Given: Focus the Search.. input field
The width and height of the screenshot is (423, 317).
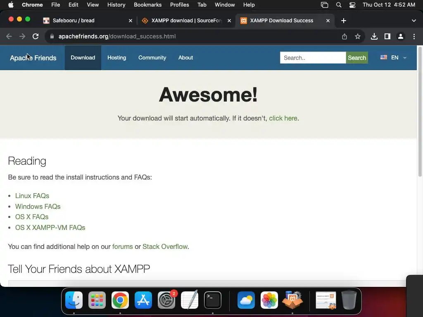Looking at the screenshot, I should (313, 58).
